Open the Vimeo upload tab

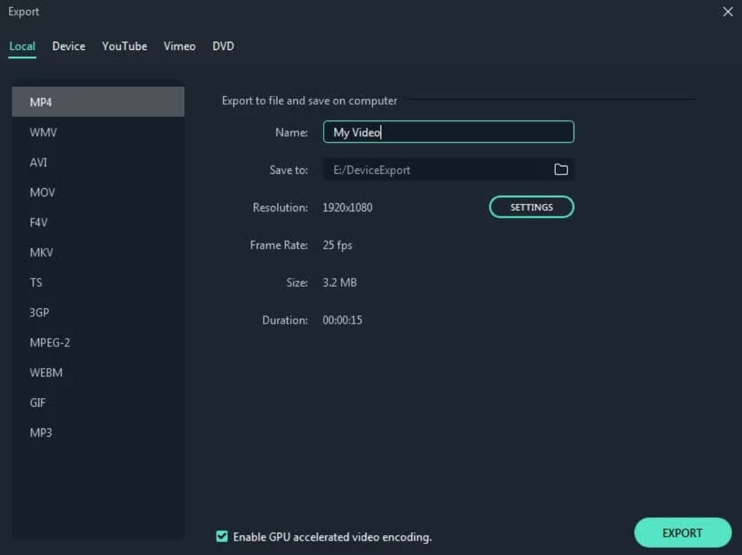[179, 46]
